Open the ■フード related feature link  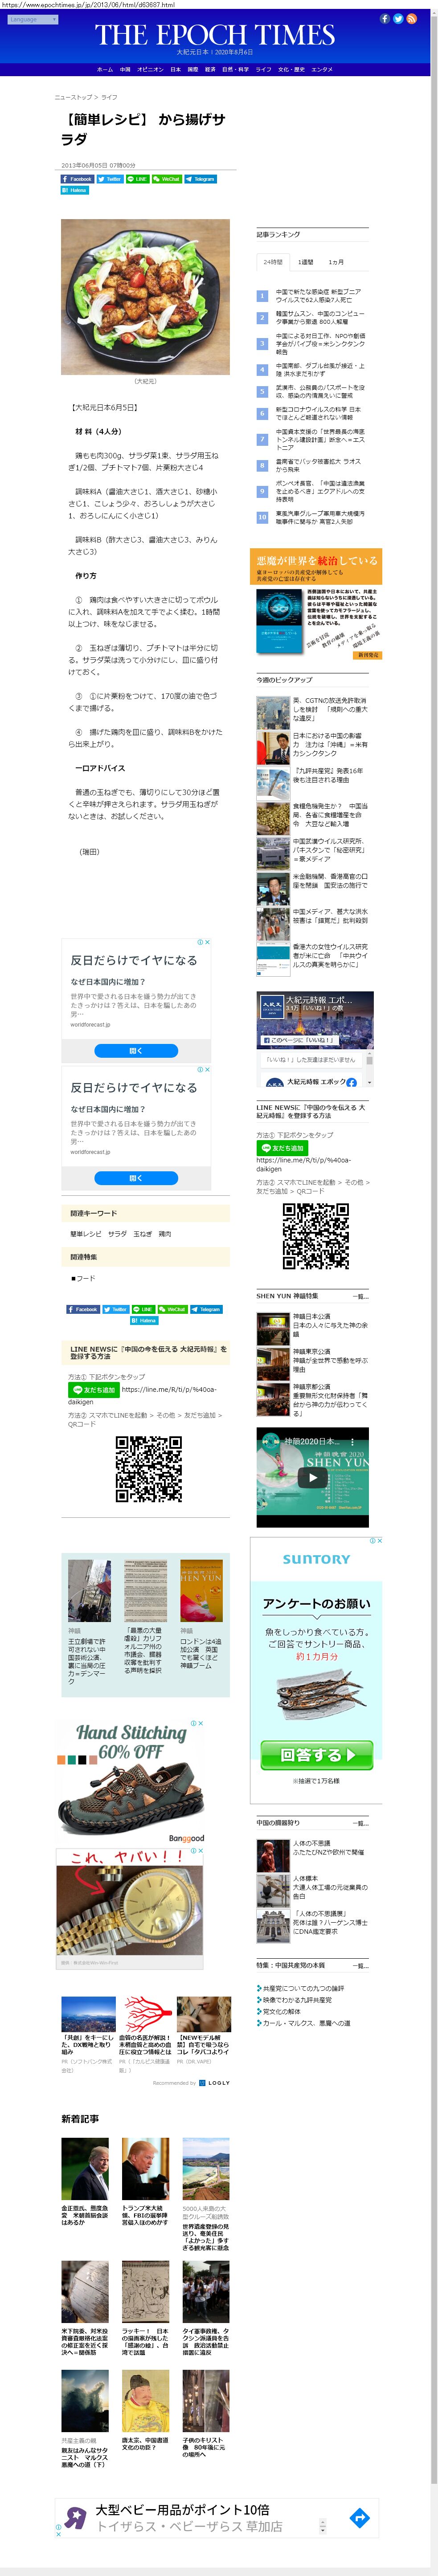point(83,1279)
